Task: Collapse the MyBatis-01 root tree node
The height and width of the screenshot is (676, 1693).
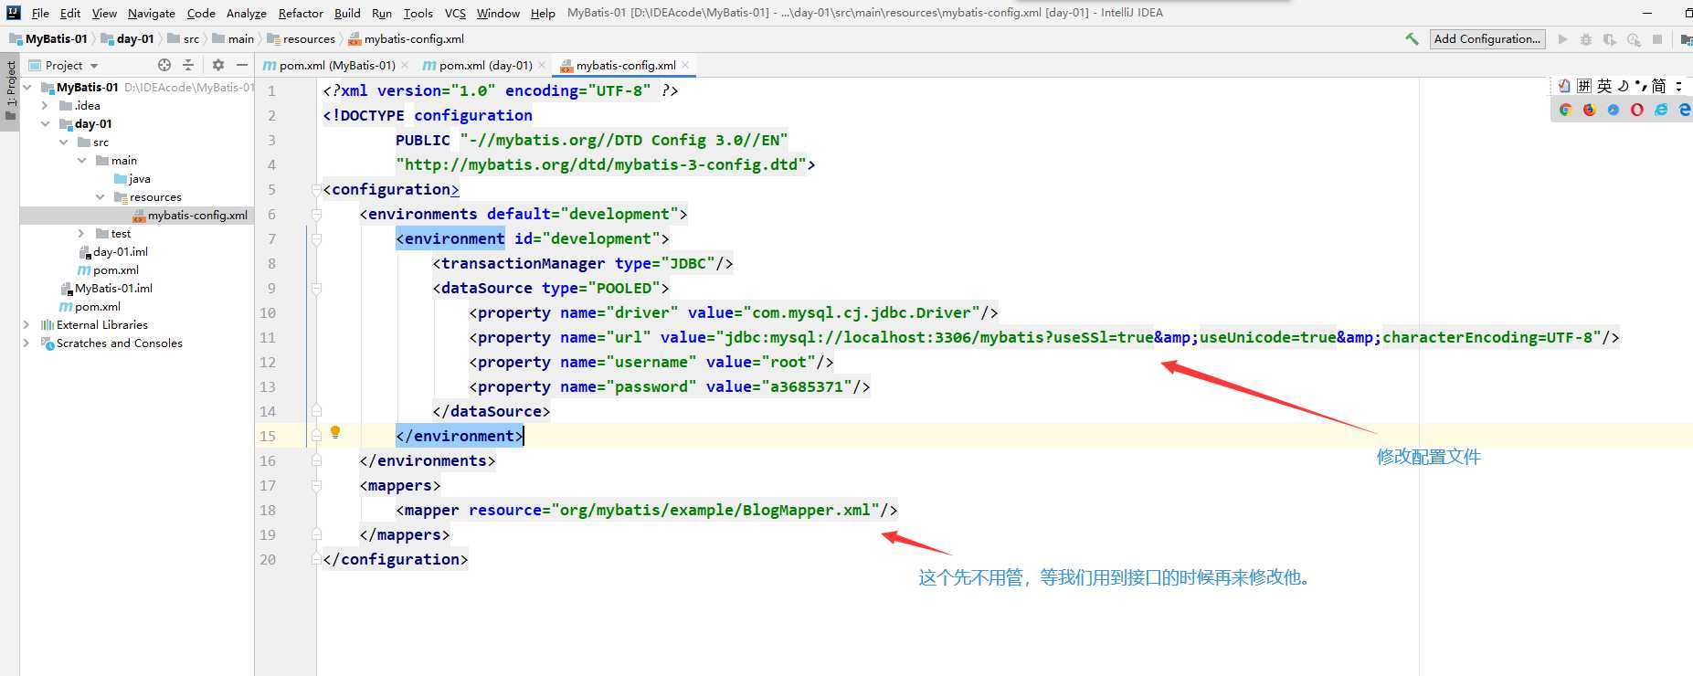Action: point(27,88)
